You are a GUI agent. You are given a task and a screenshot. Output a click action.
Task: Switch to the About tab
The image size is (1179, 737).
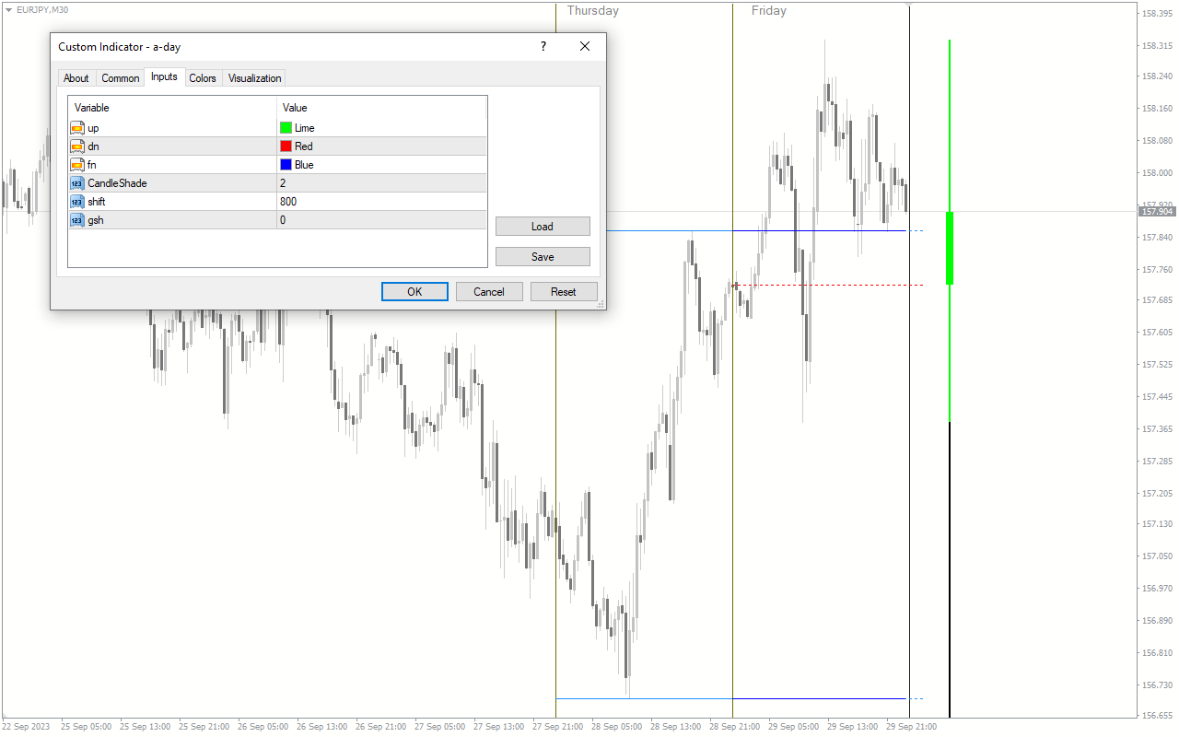coord(76,78)
